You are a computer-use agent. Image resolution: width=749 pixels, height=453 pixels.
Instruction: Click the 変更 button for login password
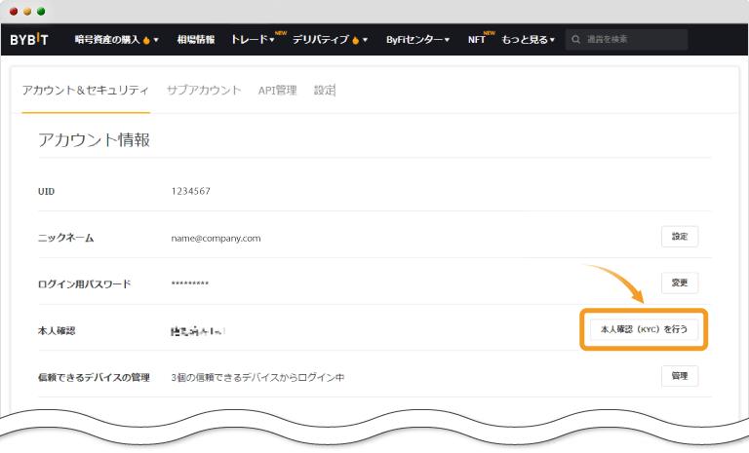point(680,283)
